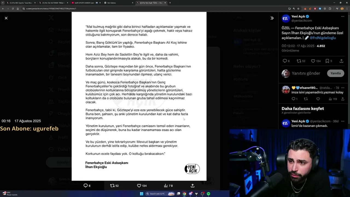Go to the browser home page
350x197 pixels.
pyautogui.click(x=18, y=8)
